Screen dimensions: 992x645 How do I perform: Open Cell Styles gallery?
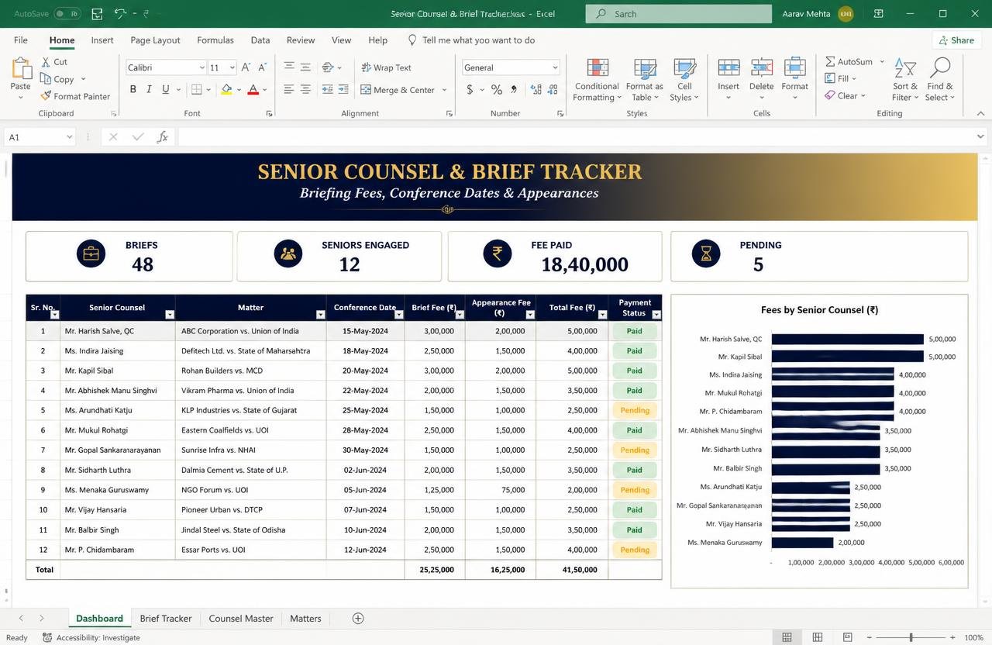(x=684, y=79)
